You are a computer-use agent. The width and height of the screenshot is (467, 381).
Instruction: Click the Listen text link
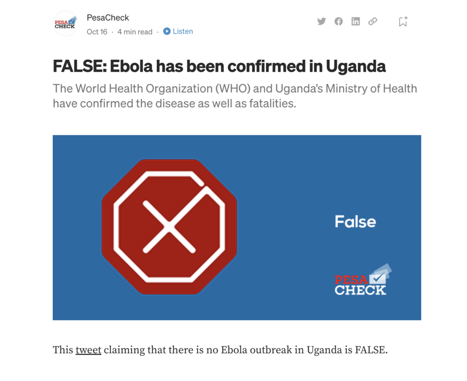[x=182, y=31]
